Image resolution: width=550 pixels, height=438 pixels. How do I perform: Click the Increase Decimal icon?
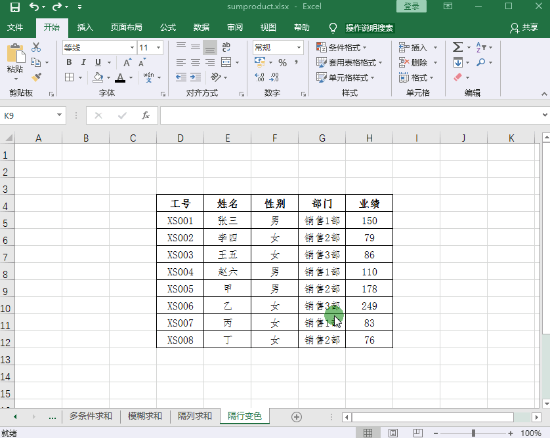[259, 77]
